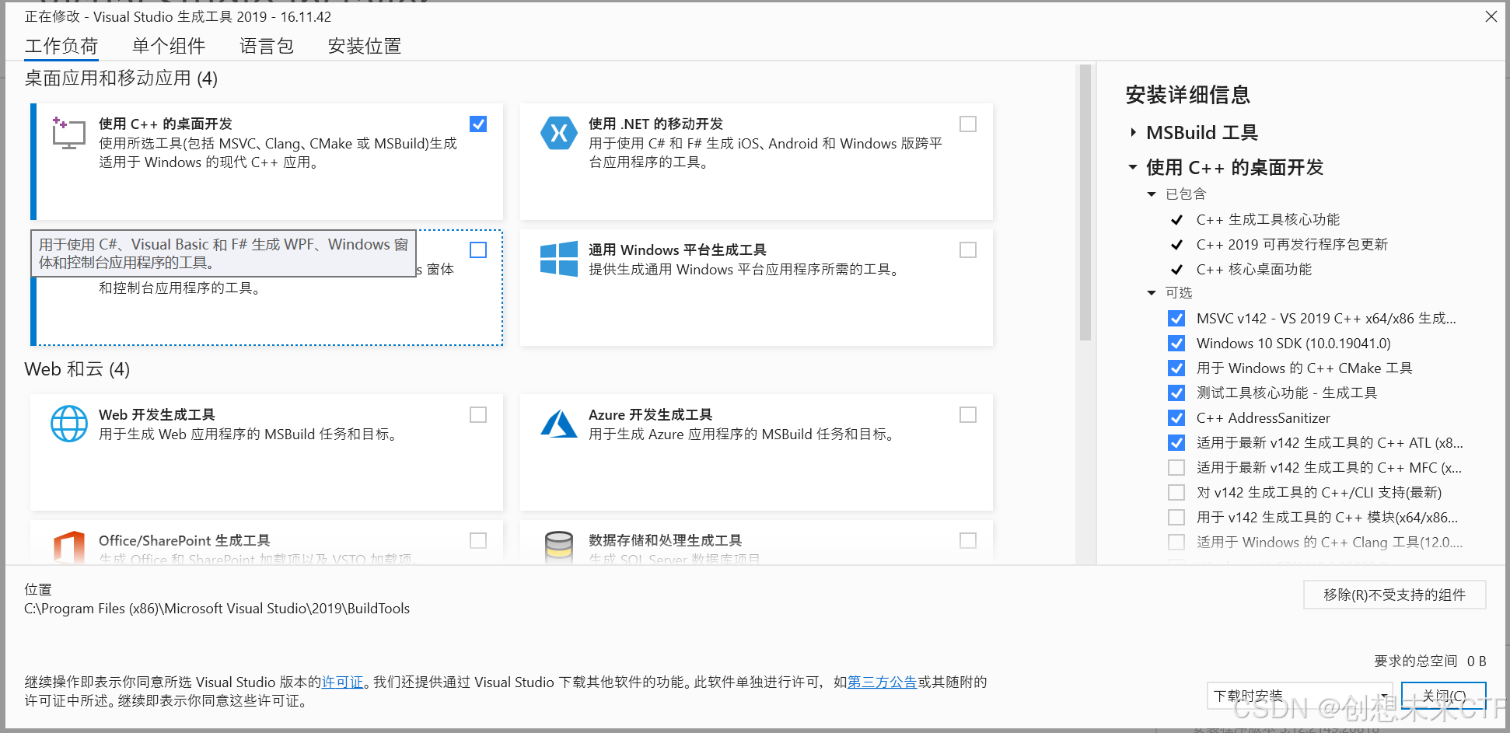Click the Universal Windows Platform tiles icon

pyautogui.click(x=558, y=260)
